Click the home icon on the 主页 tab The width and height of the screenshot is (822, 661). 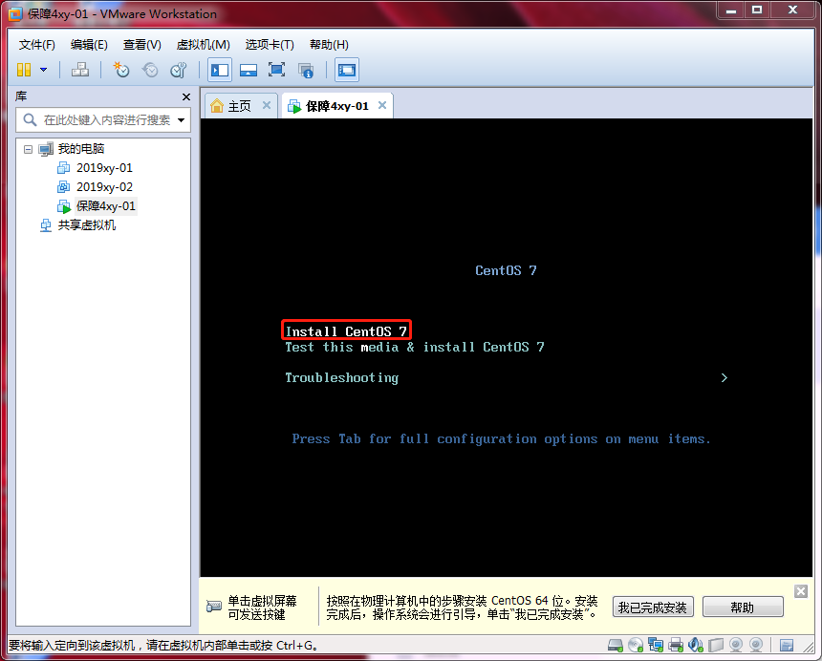pyautogui.click(x=217, y=106)
